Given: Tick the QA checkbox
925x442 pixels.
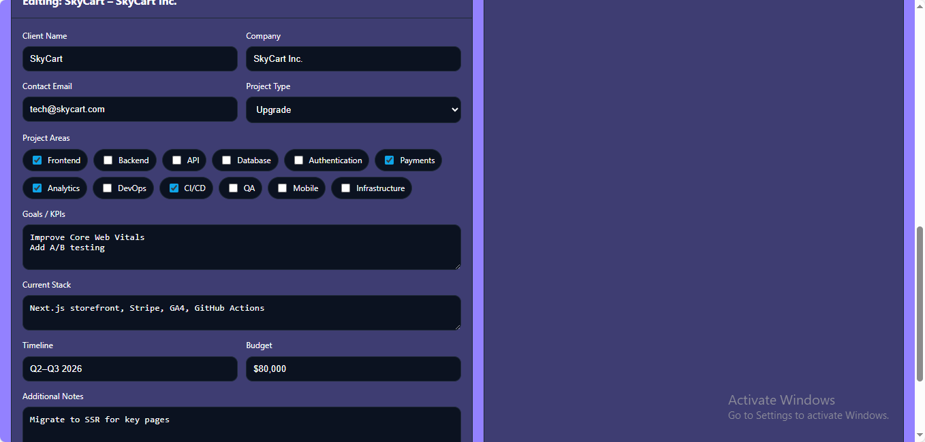Looking at the screenshot, I should pyautogui.click(x=233, y=188).
